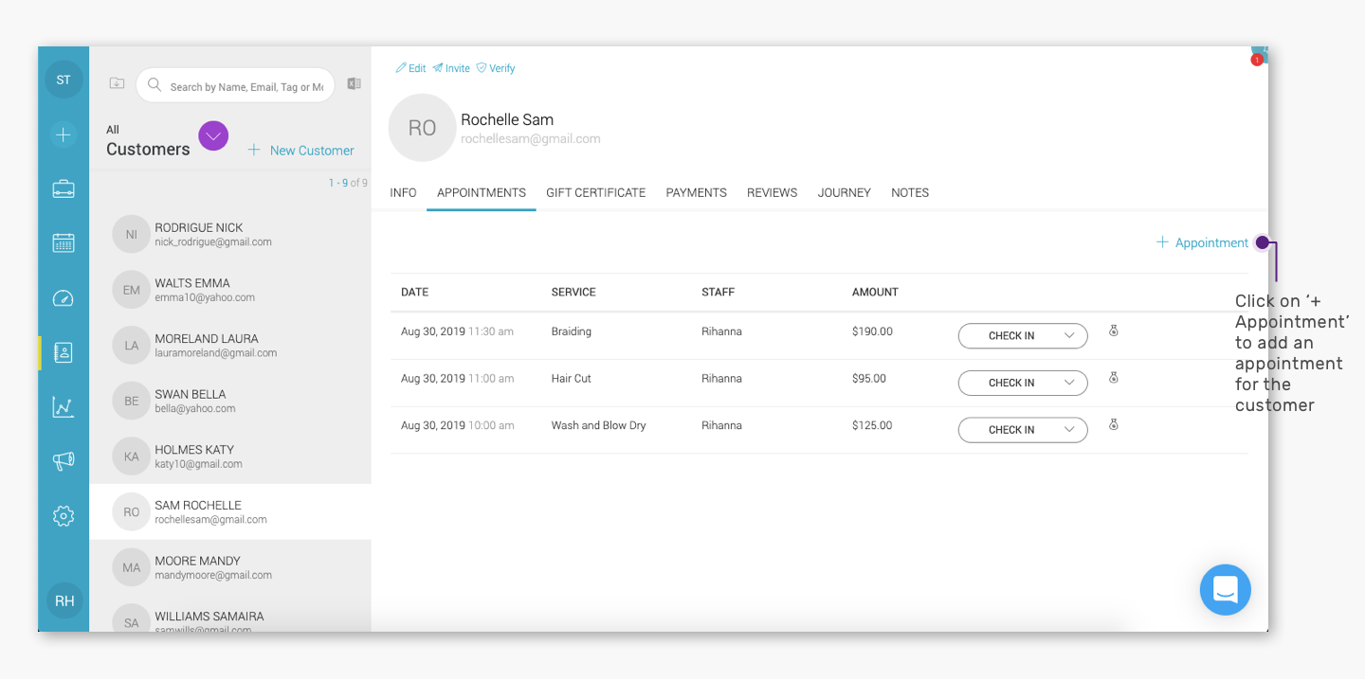Open Check In dropdown for Wash and Blow Dry

pyautogui.click(x=1023, y=430)
